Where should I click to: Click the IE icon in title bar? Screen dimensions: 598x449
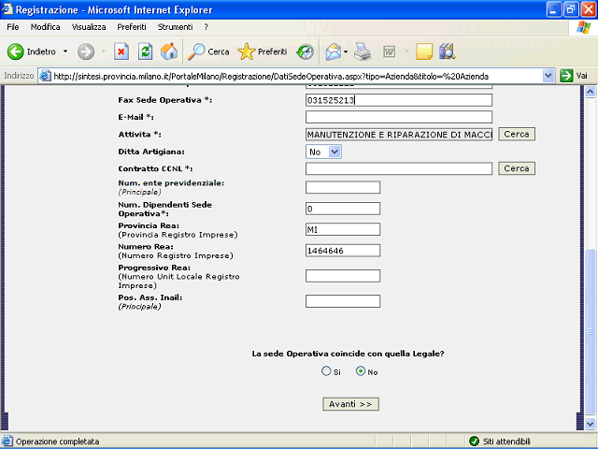[x=7, y=9]
